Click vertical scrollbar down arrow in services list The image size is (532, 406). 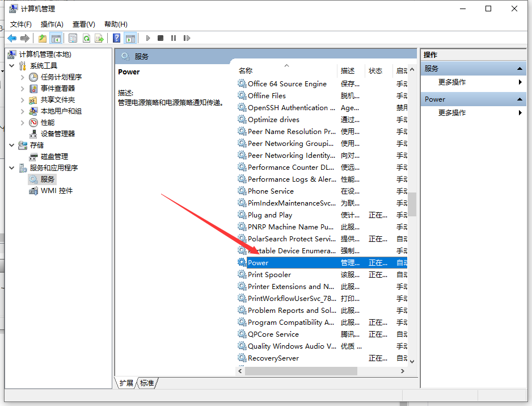pyautogui.click(x=412, y=362)
